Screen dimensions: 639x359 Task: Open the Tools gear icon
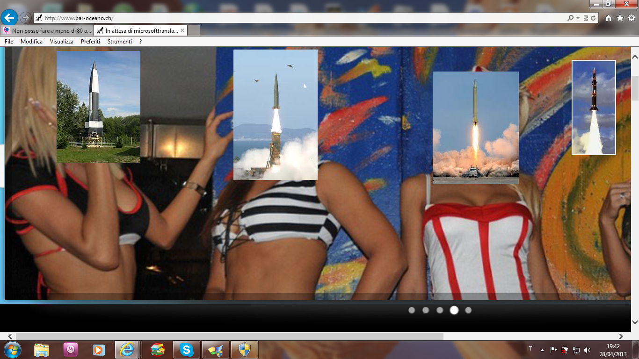tap(631, 18)
